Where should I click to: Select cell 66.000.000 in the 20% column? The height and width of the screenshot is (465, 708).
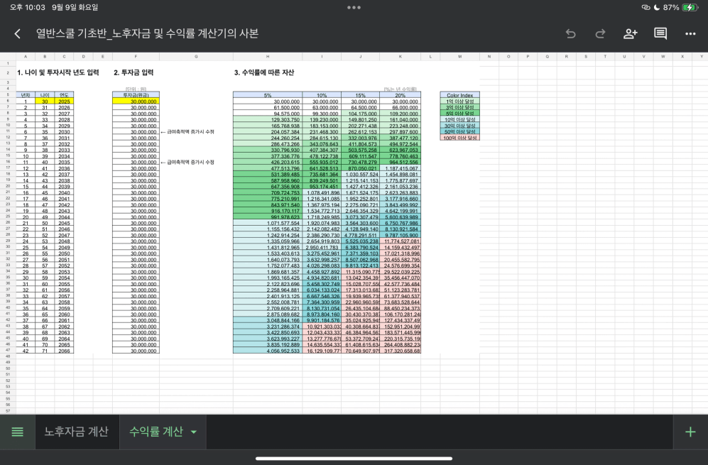pyautogui.click(x=400, y=107)
